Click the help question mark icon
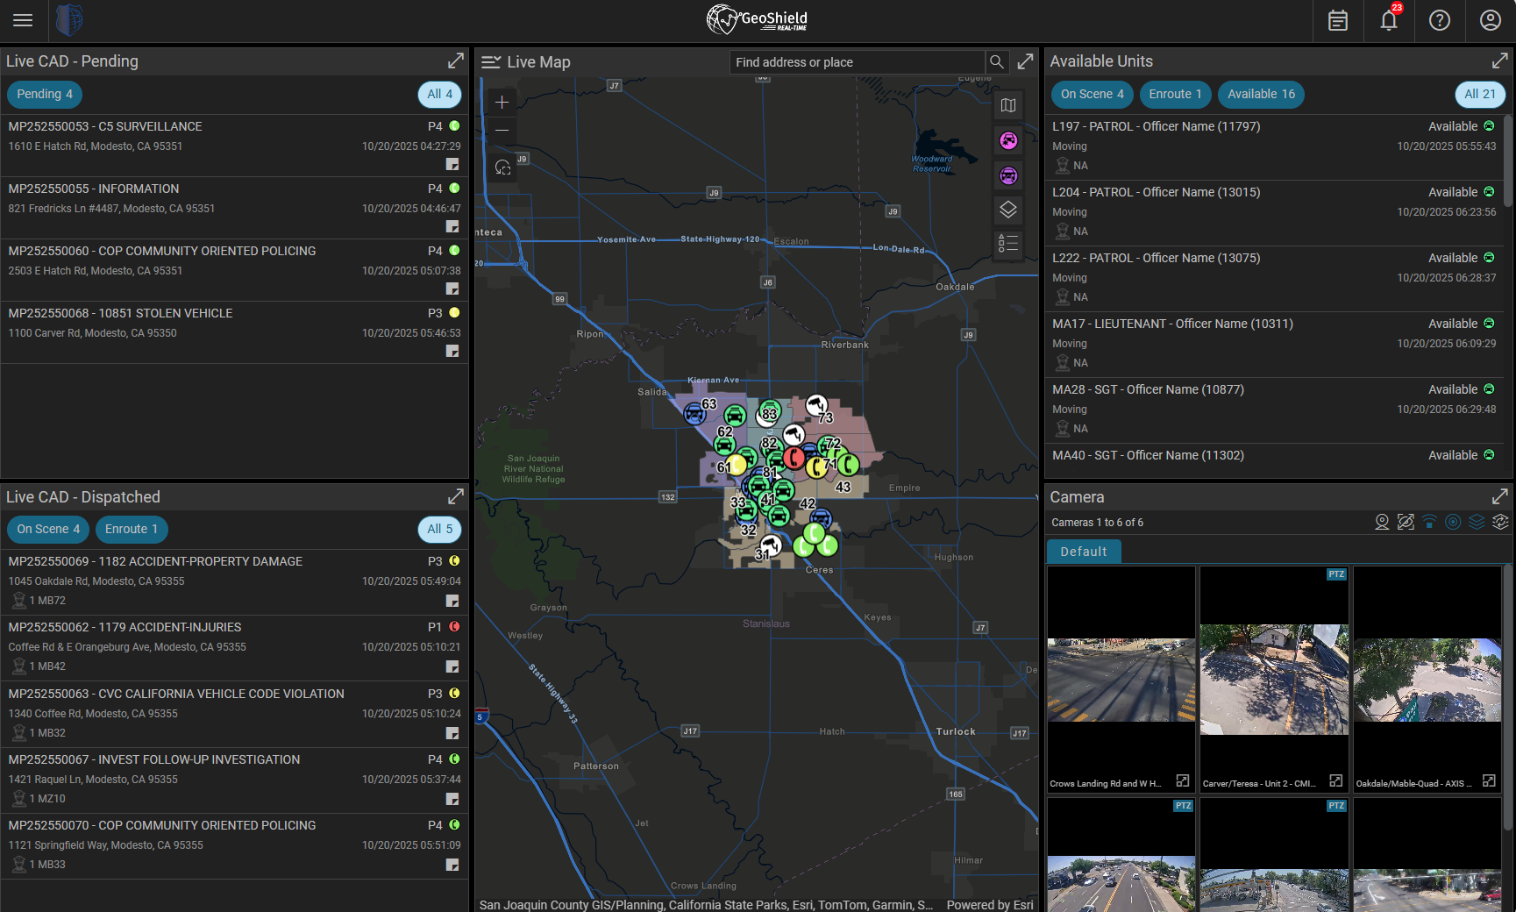The image size is (1516, 912). (1440, 20)
